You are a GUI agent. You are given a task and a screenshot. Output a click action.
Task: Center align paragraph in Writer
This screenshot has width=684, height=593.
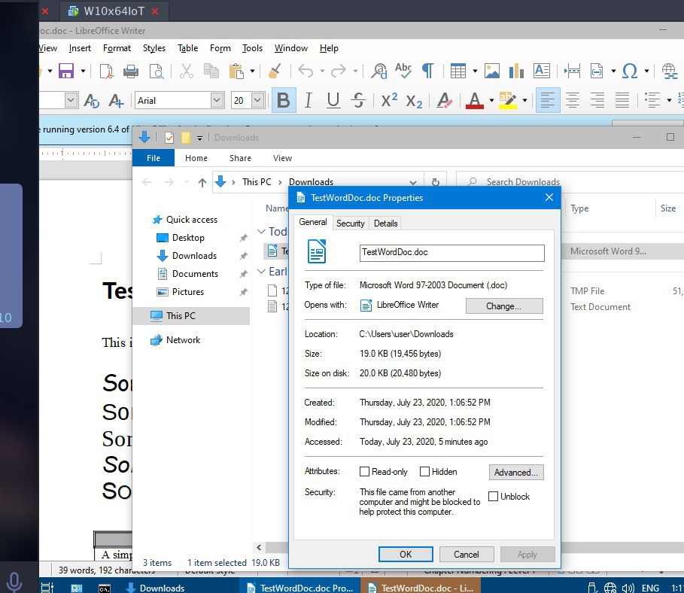coord(573,100)
